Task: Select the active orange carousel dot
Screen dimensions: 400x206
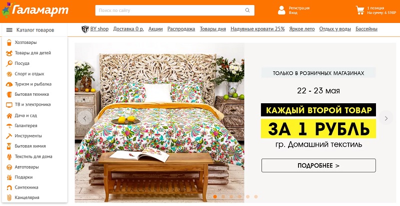Action: click(215, 197)
